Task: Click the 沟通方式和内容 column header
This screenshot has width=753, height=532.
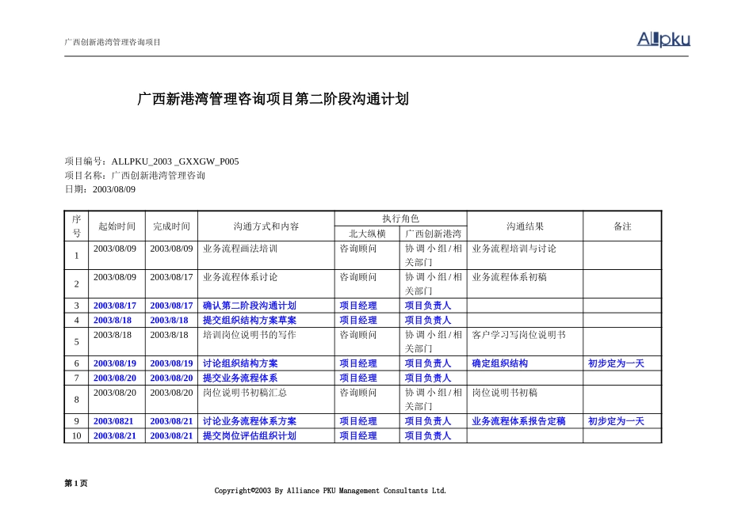Action: point(266,226)
